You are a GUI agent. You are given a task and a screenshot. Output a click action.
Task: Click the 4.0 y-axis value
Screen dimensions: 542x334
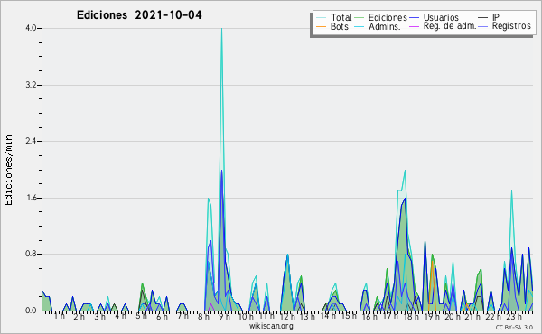pos(31,28)
